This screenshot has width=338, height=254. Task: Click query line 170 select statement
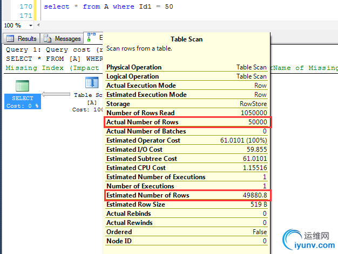109,6
